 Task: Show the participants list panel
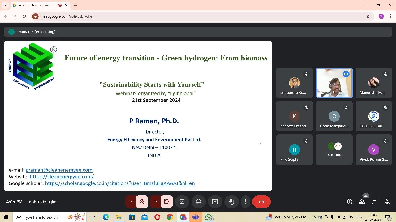[x=362, y=202]
